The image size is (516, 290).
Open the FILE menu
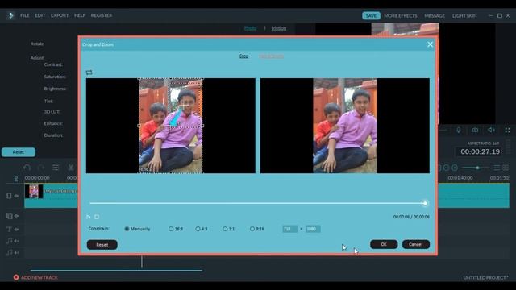point(25,15)
